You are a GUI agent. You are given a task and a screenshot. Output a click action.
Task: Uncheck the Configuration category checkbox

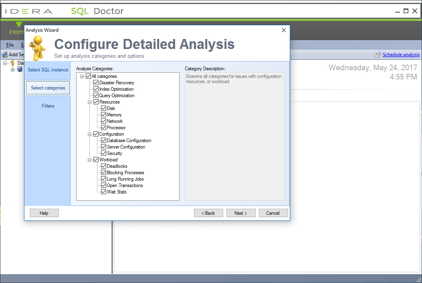[96, 134]
